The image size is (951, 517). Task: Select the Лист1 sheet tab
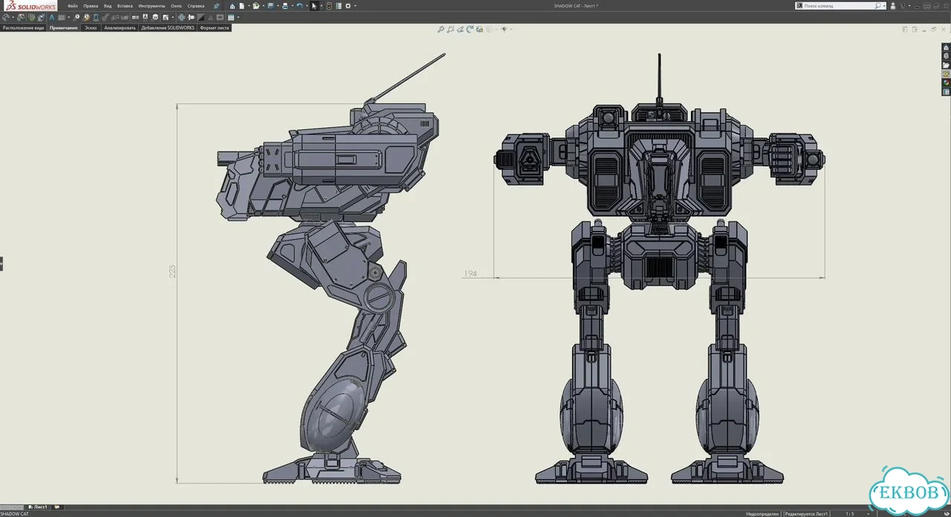(36, 507)
